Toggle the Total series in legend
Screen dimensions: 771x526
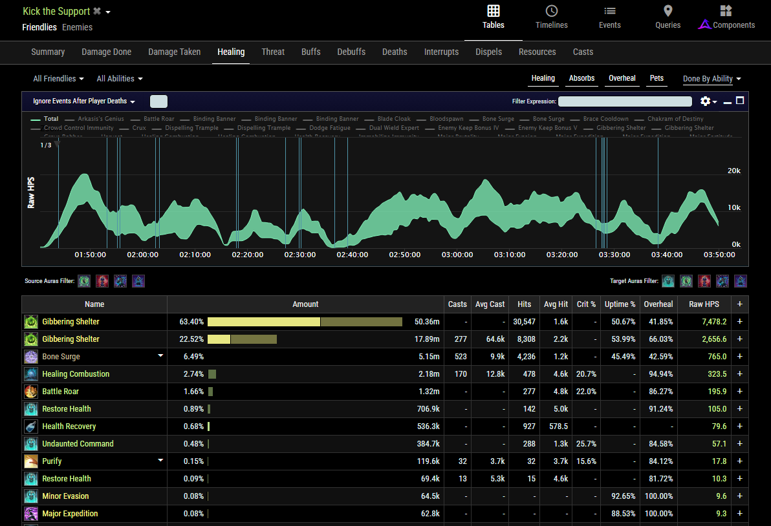pyautogui.click(x=45, y=118)
